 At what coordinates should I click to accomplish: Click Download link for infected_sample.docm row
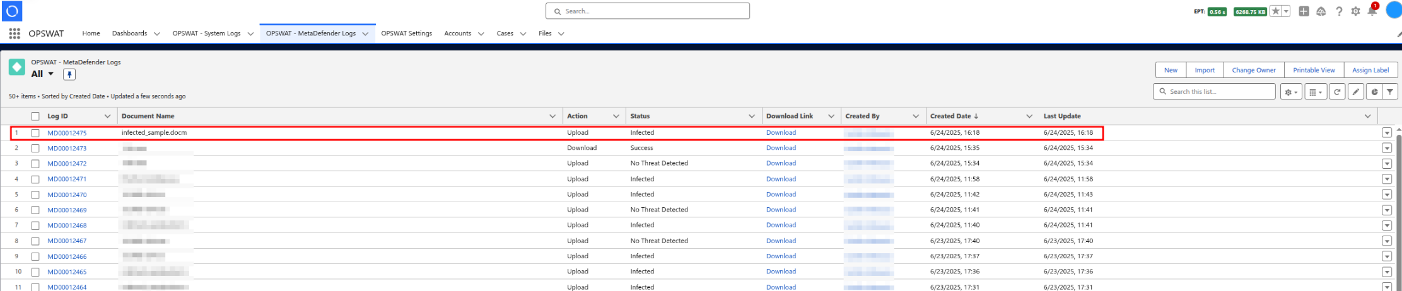[781, 133]
